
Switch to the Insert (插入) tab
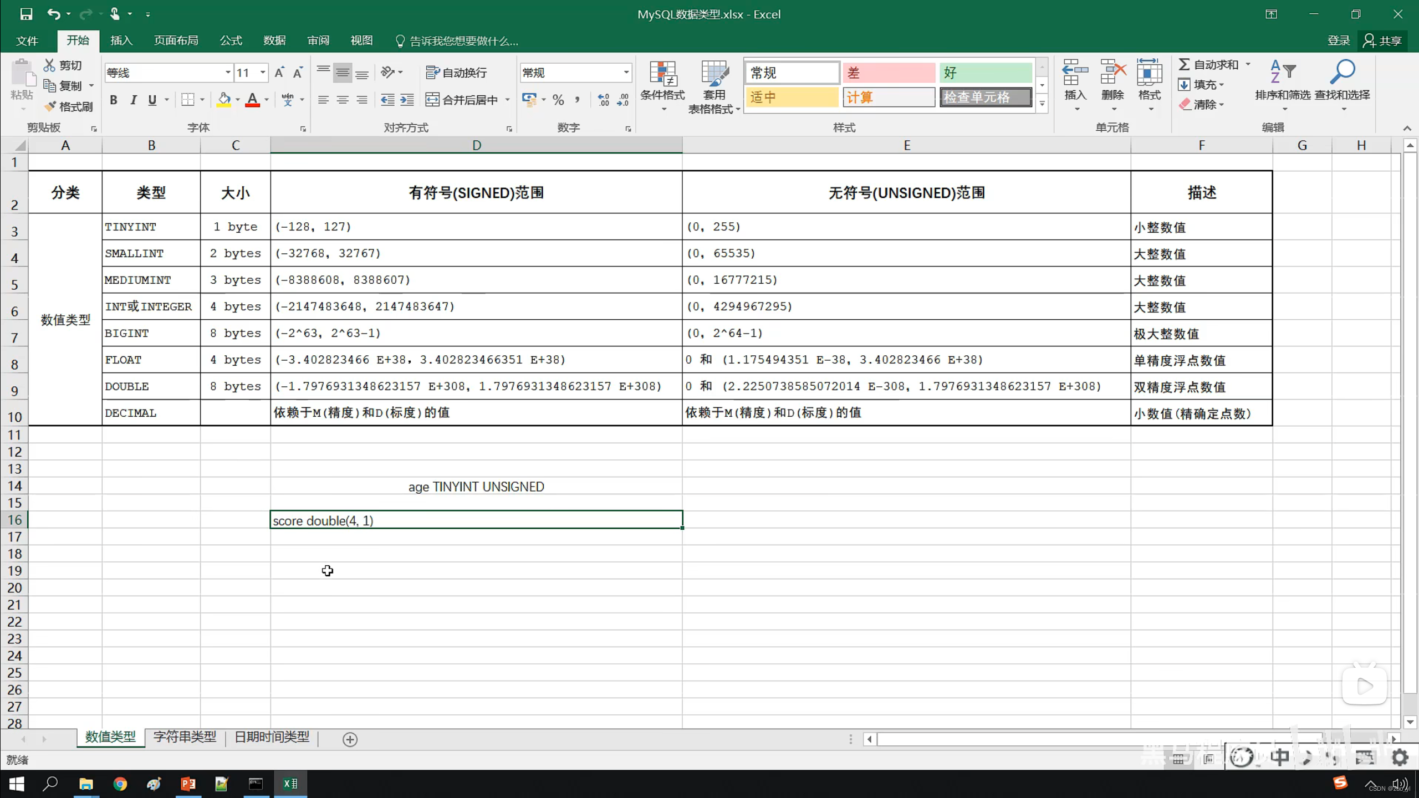(x=121, y=40)
